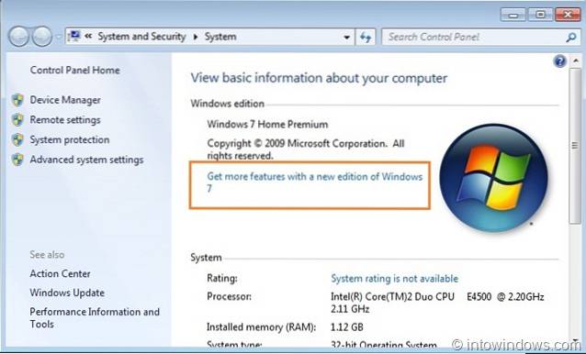Image resolution: width=586 pixels, height=354 pixels.
Task: Click the vertical scrollbar thumb
Action: 576,146
